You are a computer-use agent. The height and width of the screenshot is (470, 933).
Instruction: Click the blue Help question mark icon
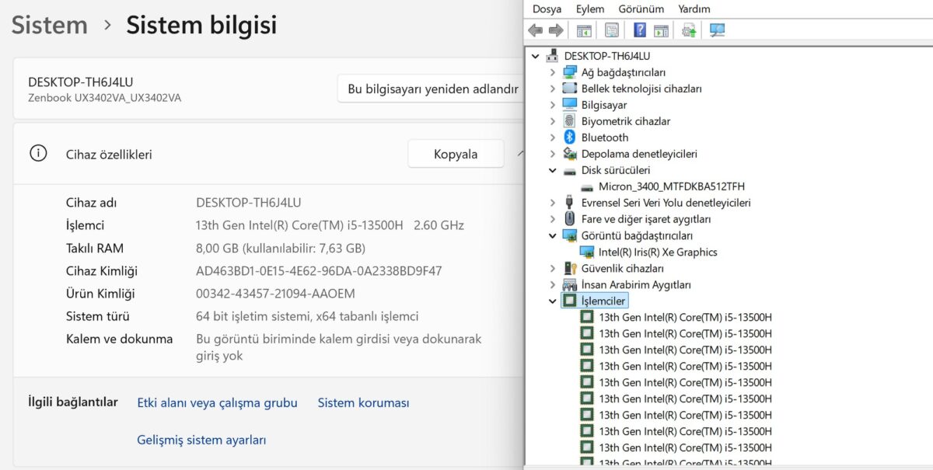click(x=640, y=30)
